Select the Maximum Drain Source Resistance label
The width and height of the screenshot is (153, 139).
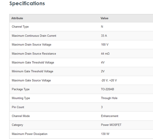coord(34,54)
